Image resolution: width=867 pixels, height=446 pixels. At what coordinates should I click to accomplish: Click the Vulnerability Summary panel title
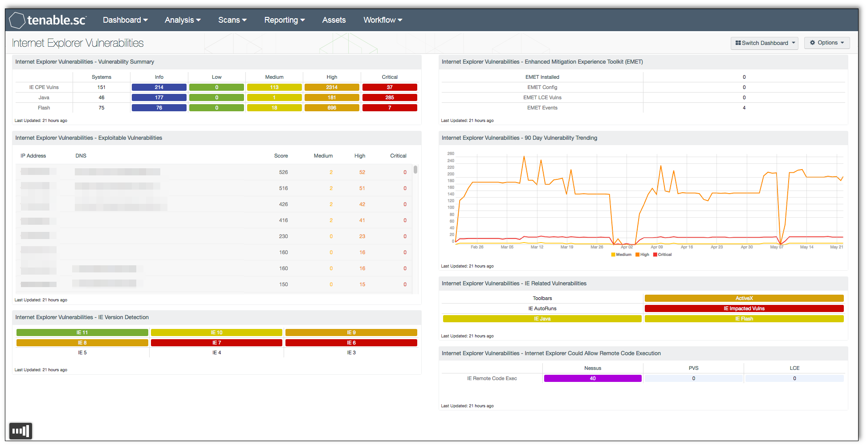[85, 62]
